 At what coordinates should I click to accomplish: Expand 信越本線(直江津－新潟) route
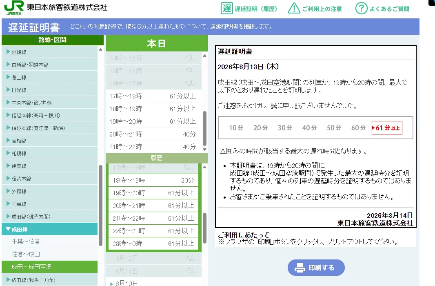coord(50,128)
